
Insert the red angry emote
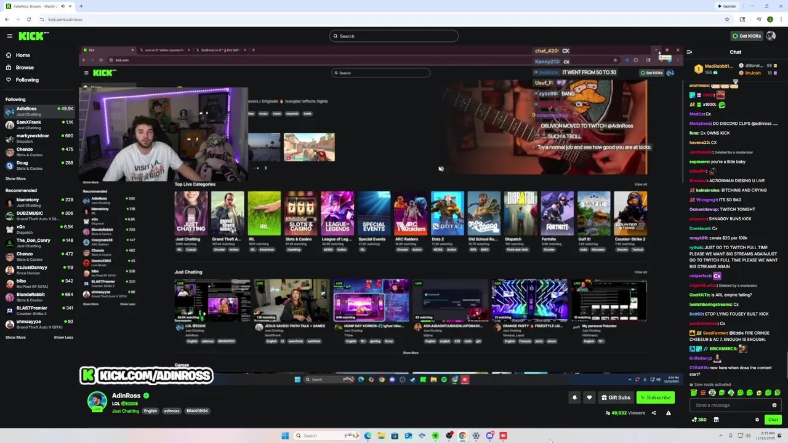(x=703, y=393)
